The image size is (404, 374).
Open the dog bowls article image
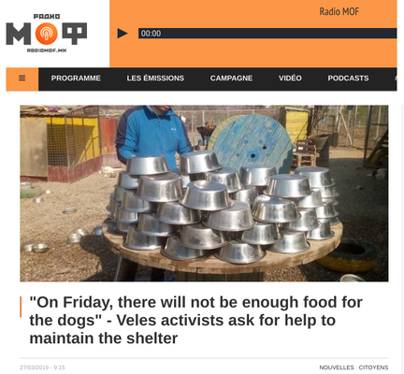204,194
